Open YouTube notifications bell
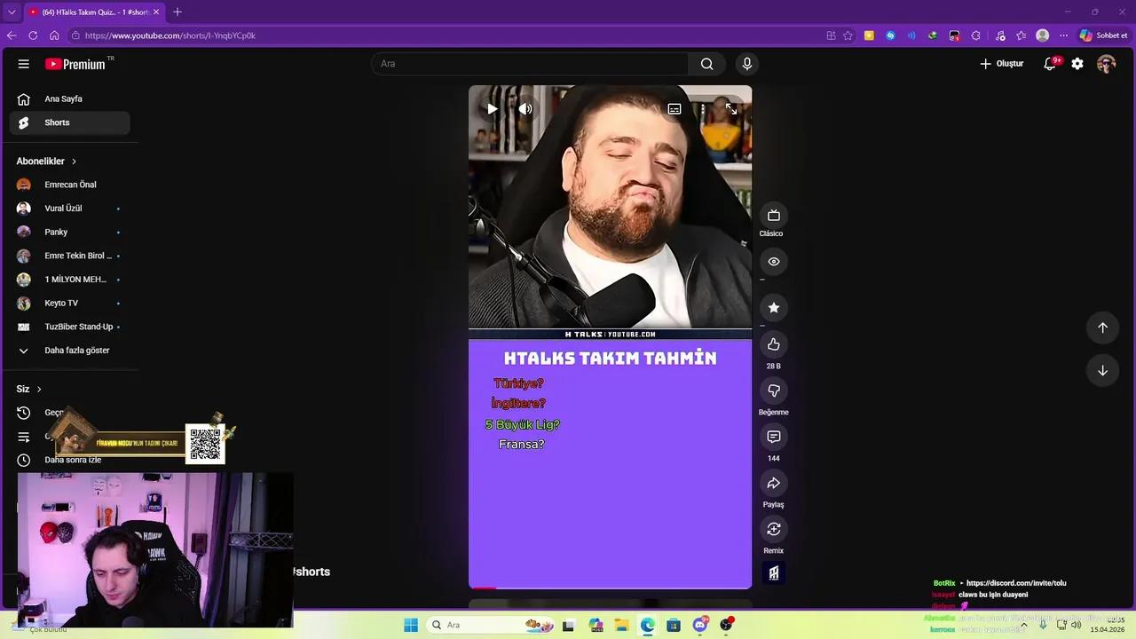 tap(1050, 63)
